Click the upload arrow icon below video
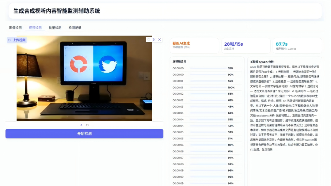 [x=81, y=125]
